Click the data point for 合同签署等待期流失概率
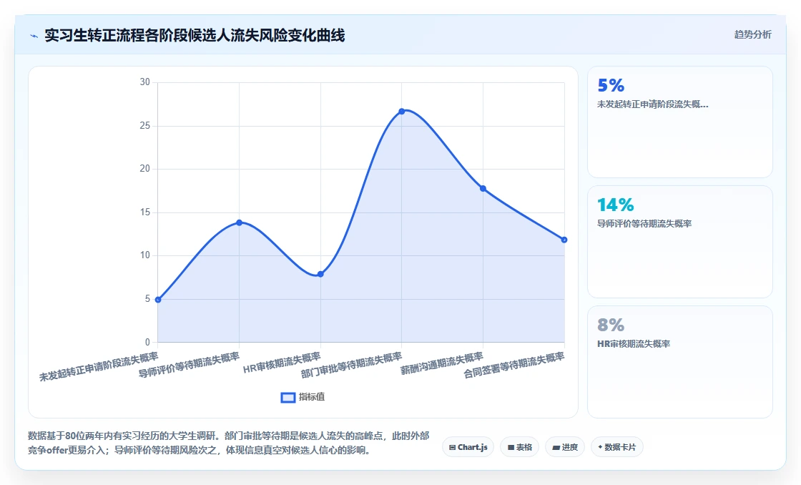The image size is (801, 485). point(564,240)
